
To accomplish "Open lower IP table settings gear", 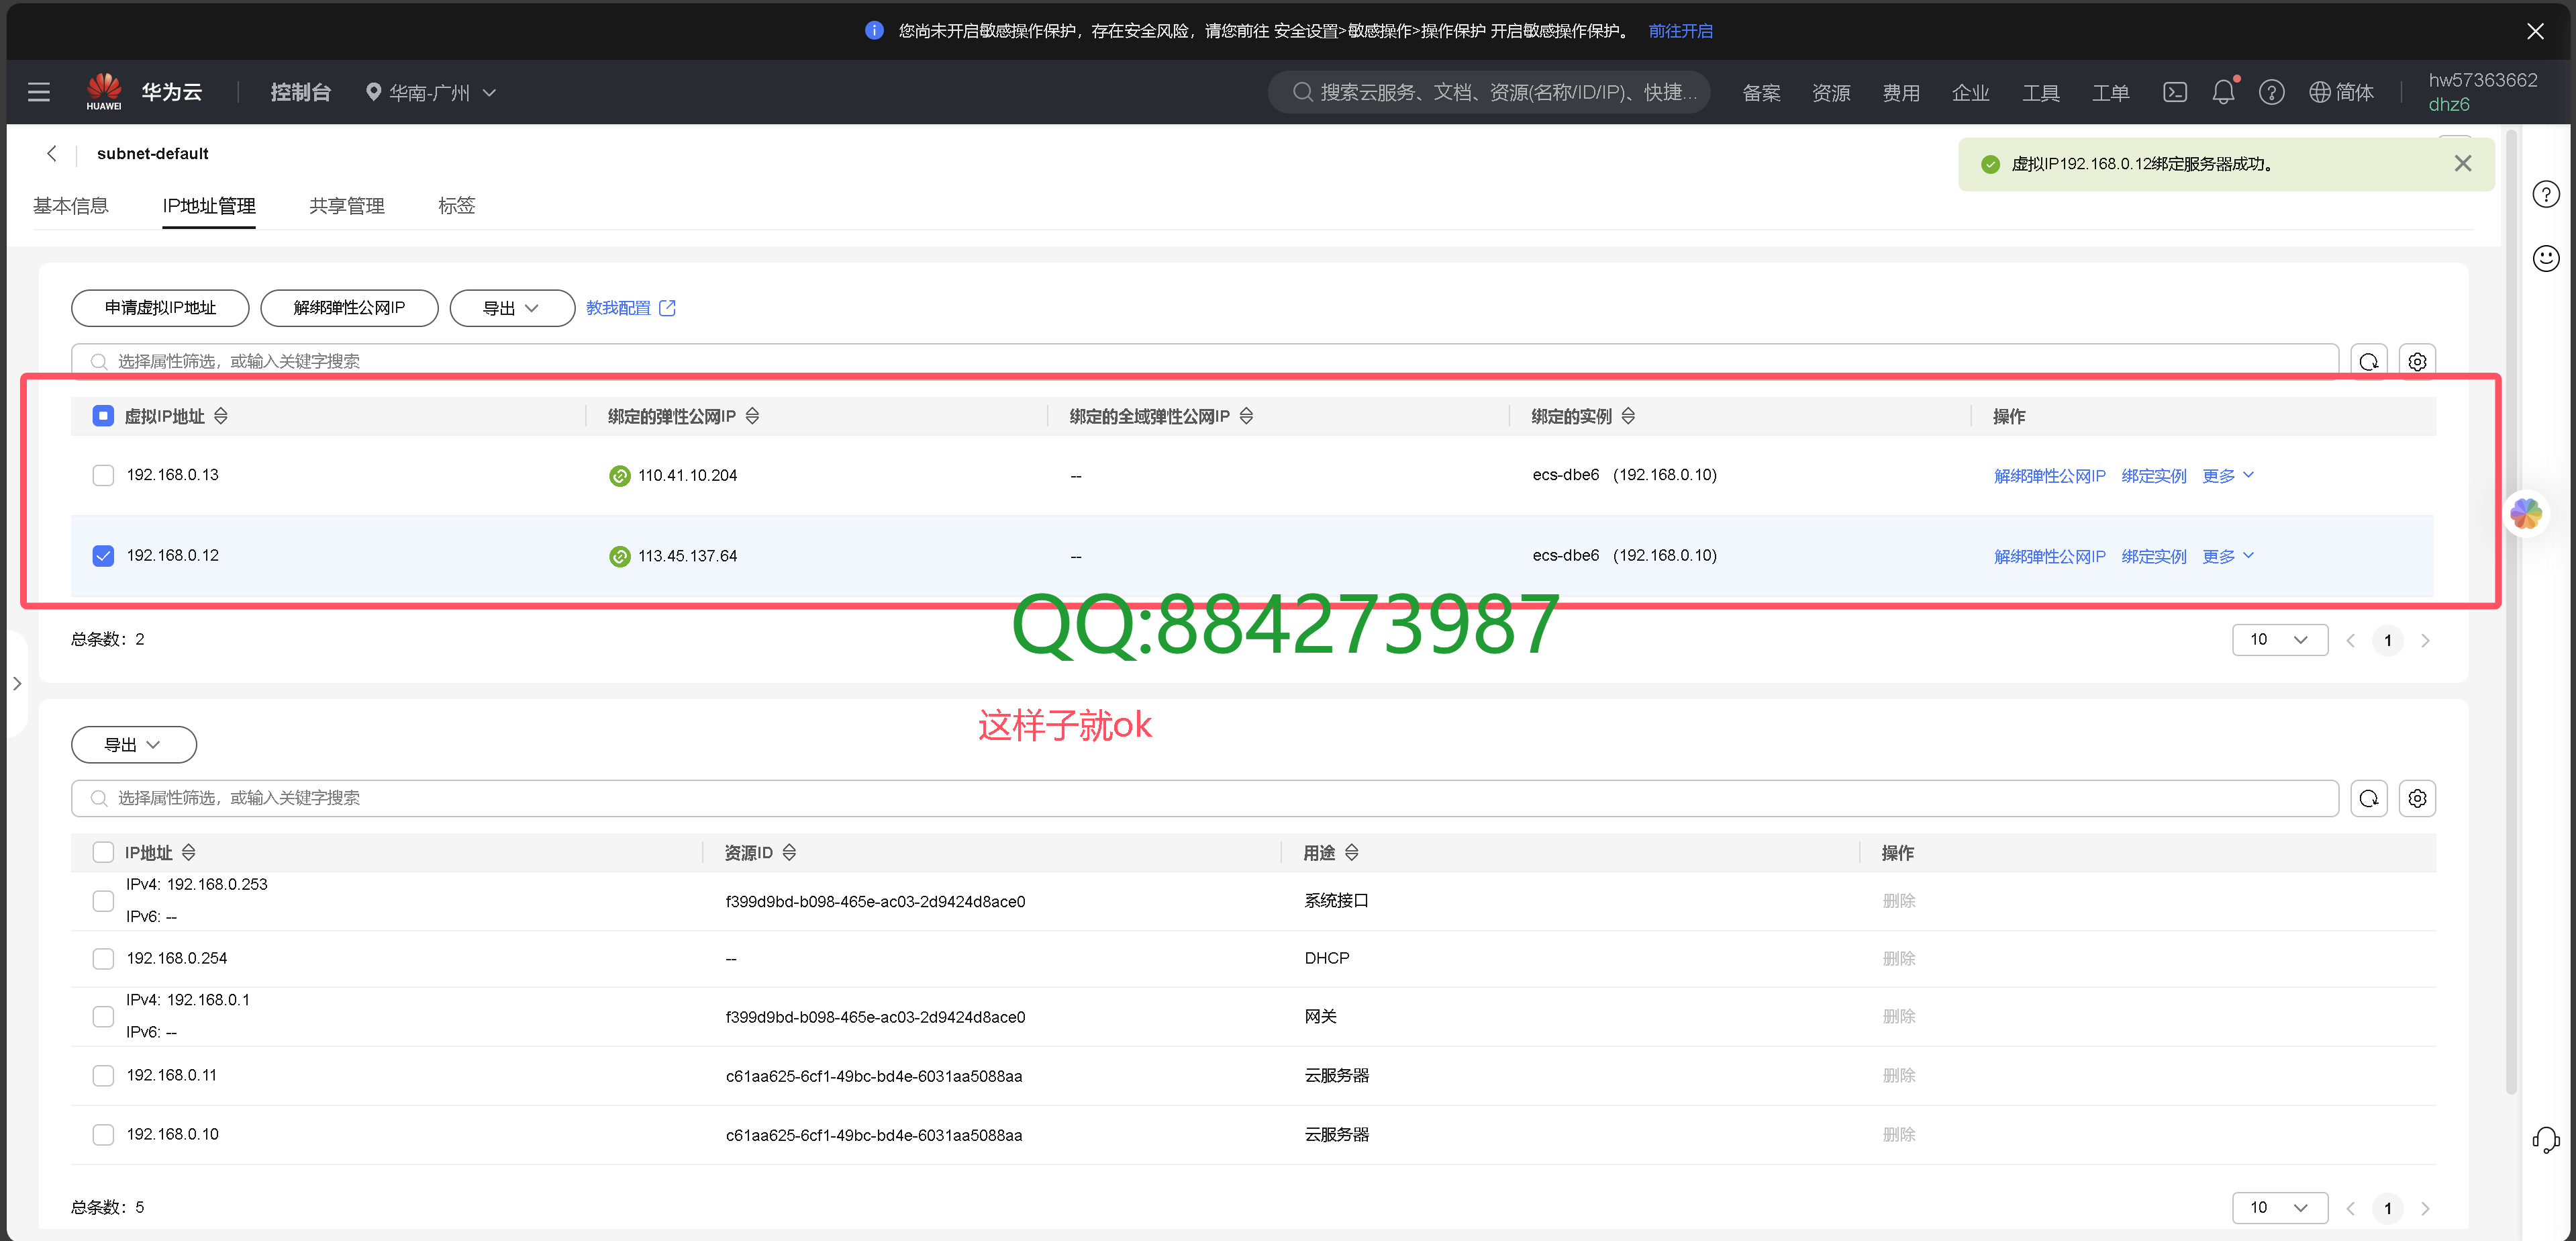I will (x=2417, y=798).
